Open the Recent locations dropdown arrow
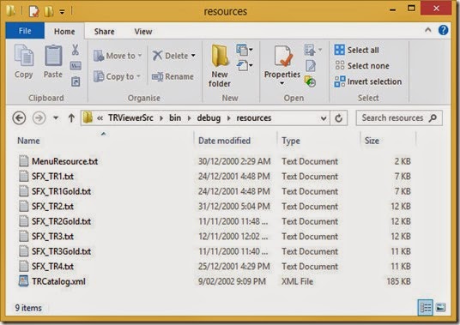The image size is (460, 325). click(56, 118)
